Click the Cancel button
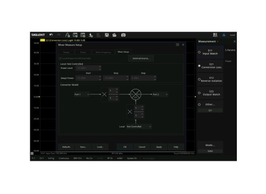 click(142, 147)
